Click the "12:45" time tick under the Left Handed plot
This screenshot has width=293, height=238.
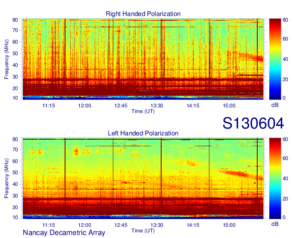click(121, 225)
